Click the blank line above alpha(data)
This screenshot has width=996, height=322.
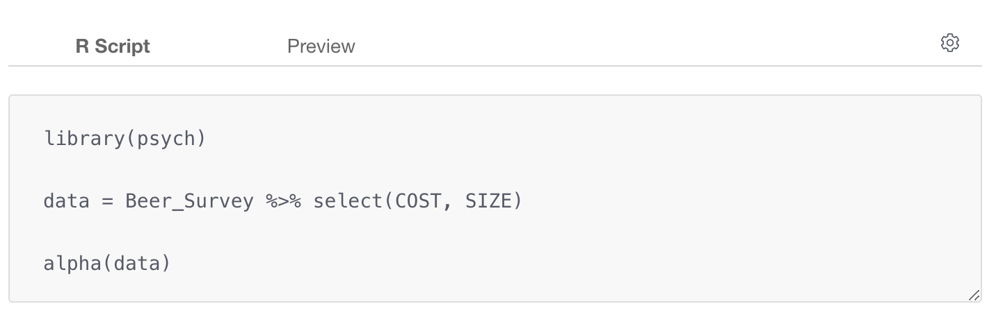point(495,232)
